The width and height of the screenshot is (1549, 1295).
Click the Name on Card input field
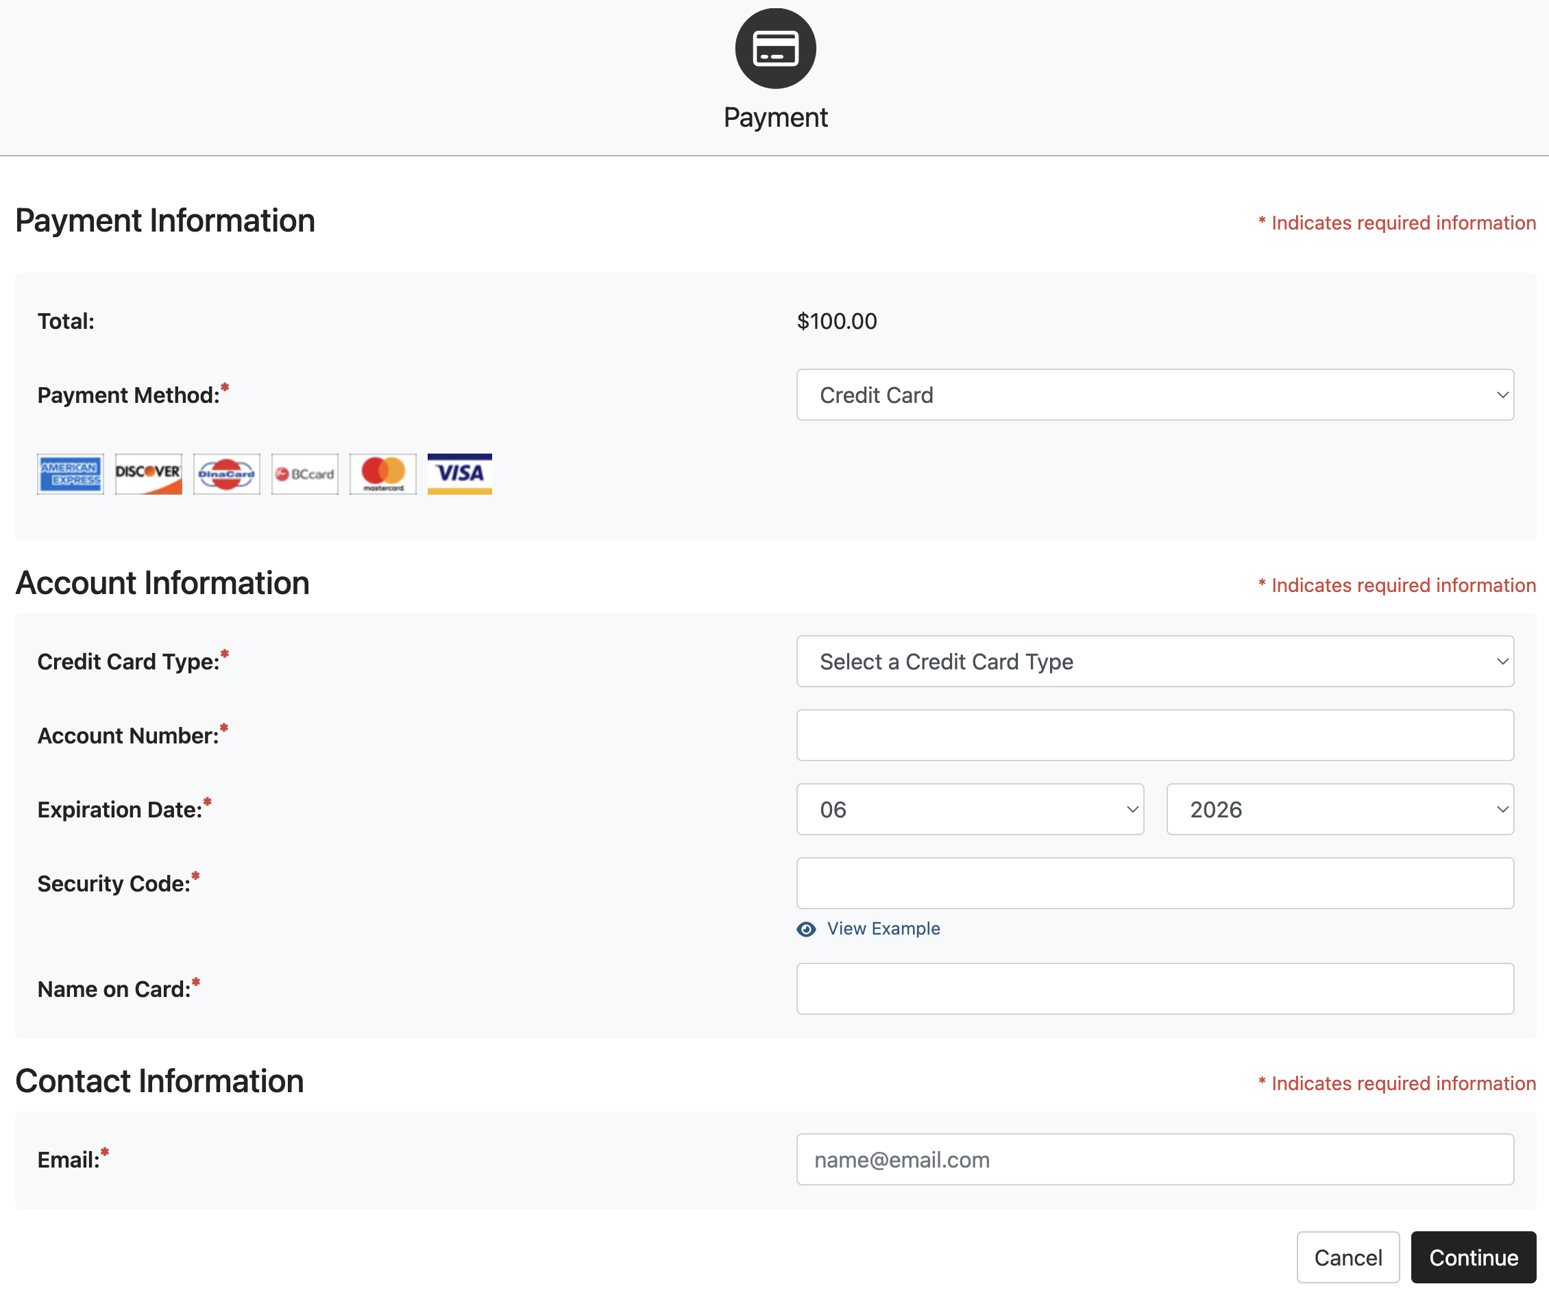1155,989
